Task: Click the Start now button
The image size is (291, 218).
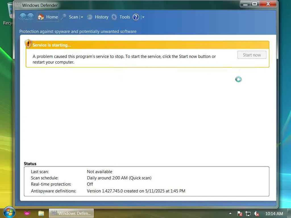Action: tap(252, 55)
